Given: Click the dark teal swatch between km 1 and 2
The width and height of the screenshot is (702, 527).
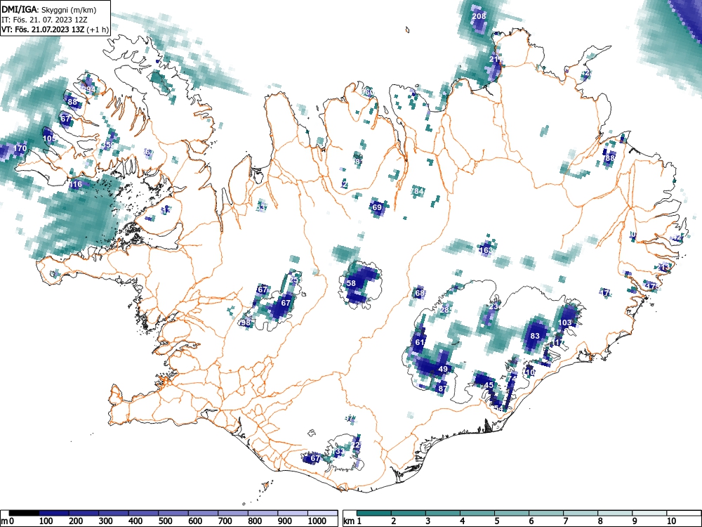Looking at the screenshot, I should [374, 513].
